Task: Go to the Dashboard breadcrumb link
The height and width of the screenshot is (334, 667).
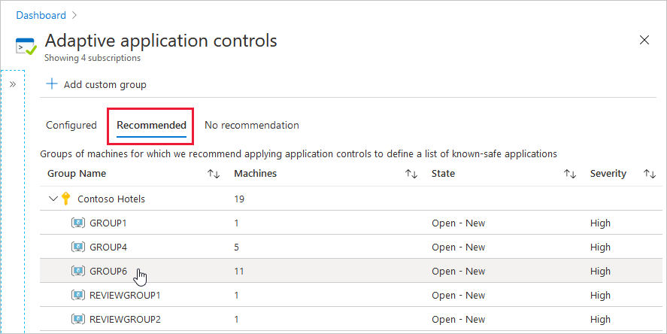Action: [x=41, y=15]
